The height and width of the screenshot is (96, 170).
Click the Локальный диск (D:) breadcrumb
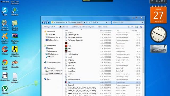tap(75, 22)
